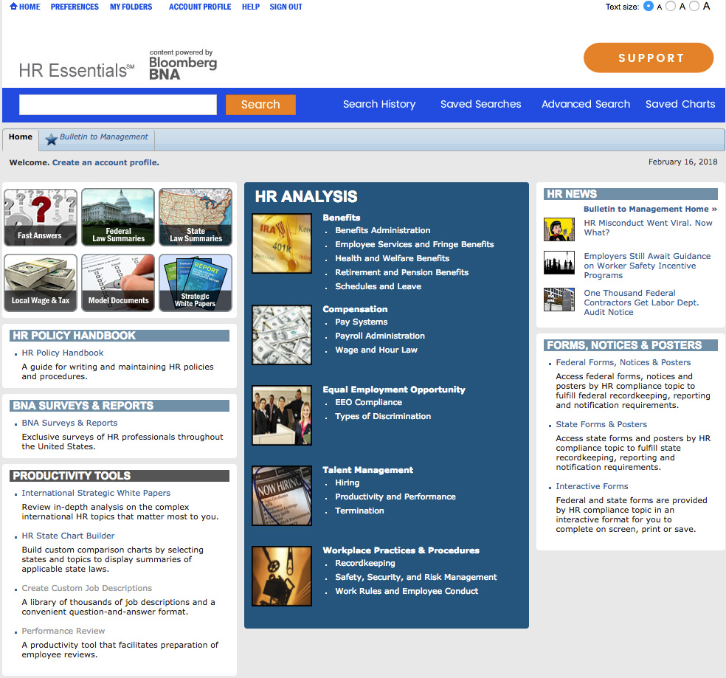This screenshot has height=678, width=726.
Task: Open Federal Forms, Notices & Posters link
Action: click(x=623, y=362)
